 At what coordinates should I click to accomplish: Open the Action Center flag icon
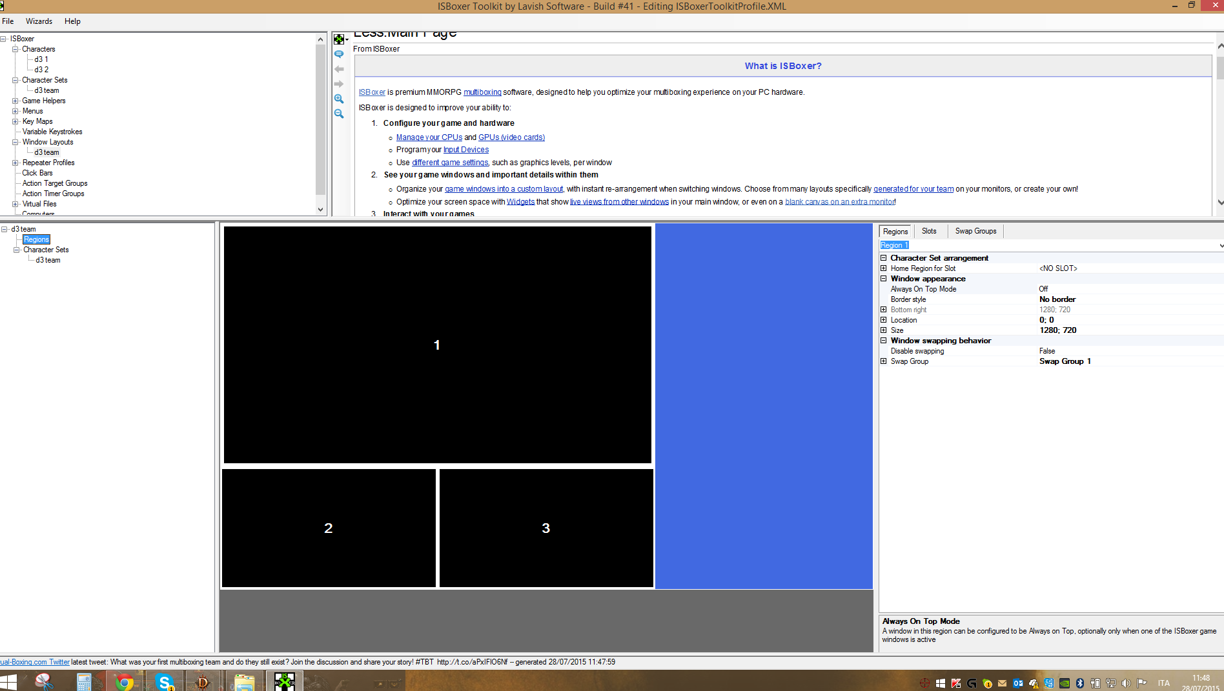tap(1142, 683)
